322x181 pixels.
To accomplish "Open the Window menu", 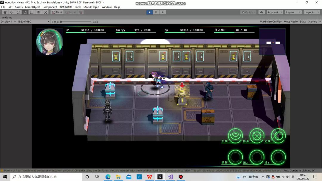I will tap(106, 7).
